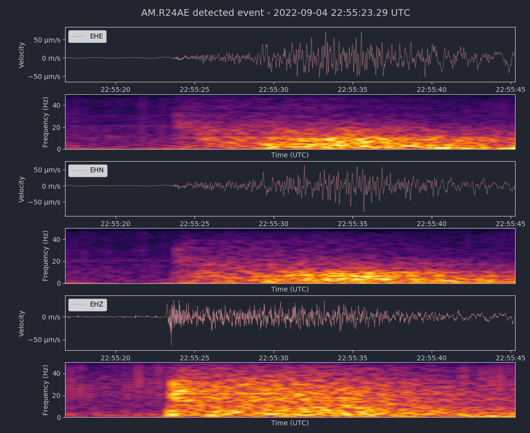Click Frequency (Hz) label of bottom spectrogram
The image size is (530, 433).
point(46,390)
